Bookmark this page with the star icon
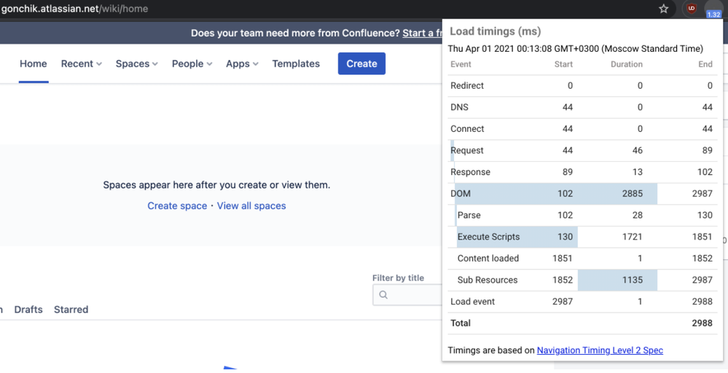This screenshot has height=373, width=728. pos(663,8)
